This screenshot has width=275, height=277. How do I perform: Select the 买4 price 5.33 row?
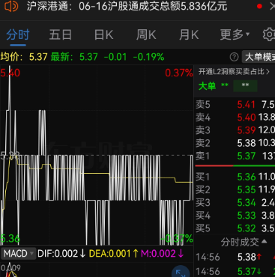(235, 216)
